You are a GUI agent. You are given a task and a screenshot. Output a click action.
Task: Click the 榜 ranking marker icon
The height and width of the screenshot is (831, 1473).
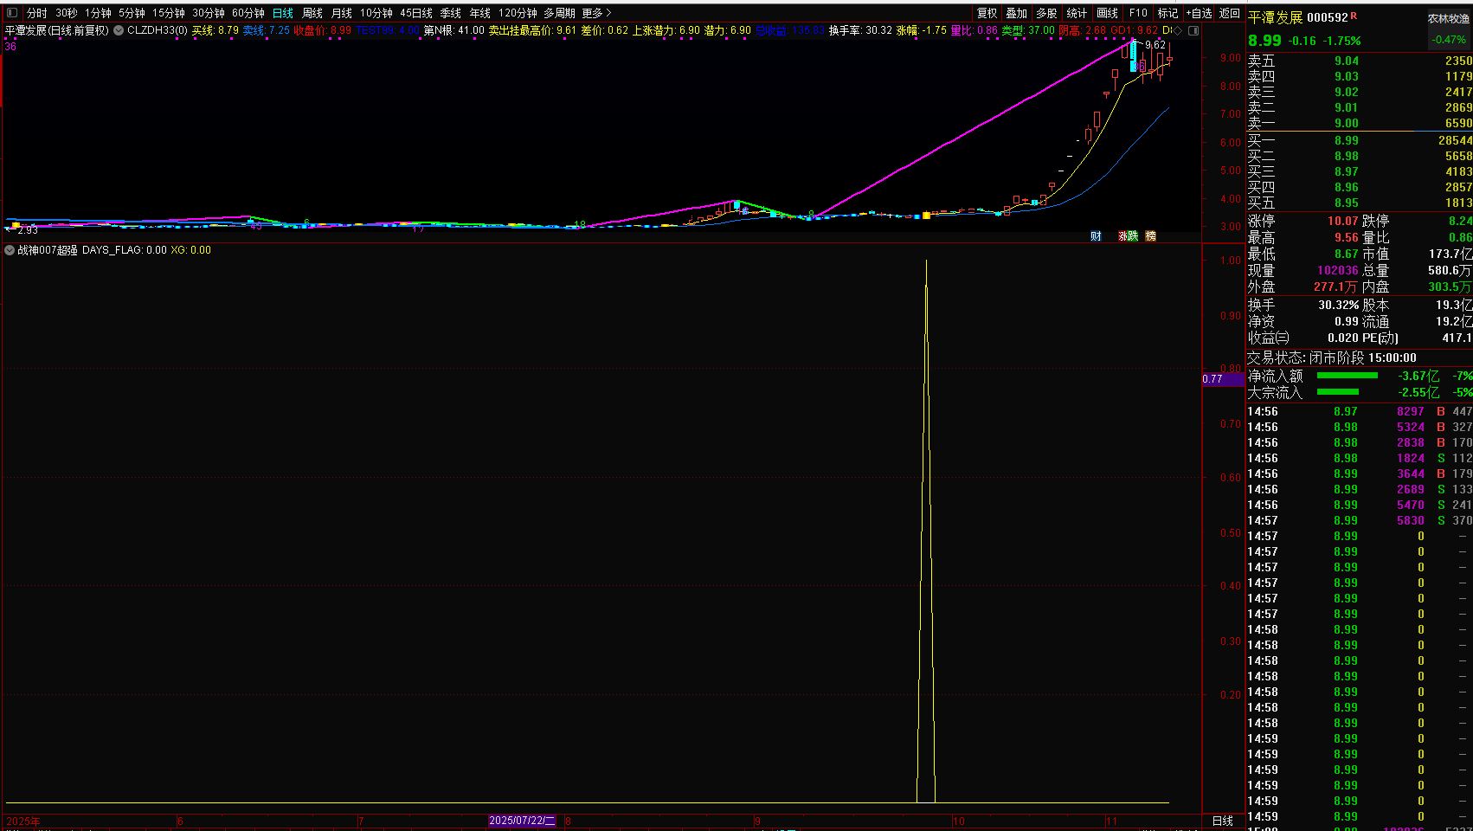pyautogui.click(x=1150, y=236)
